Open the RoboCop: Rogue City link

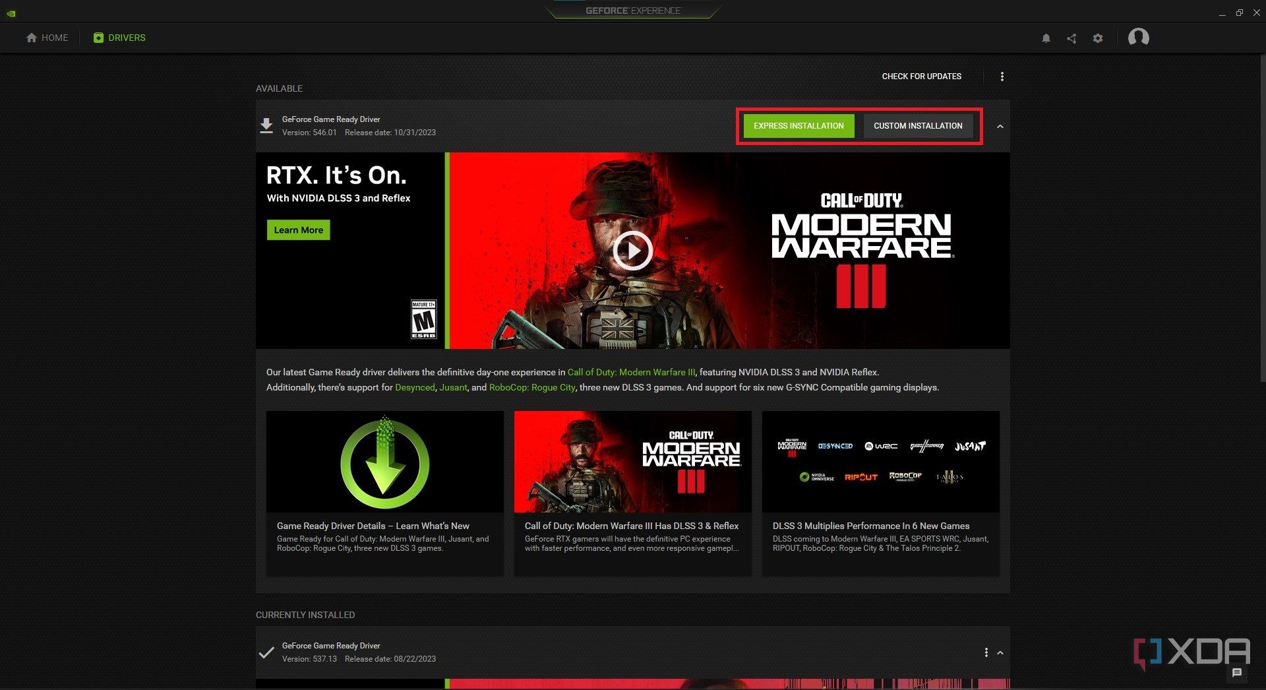[532, 387]
